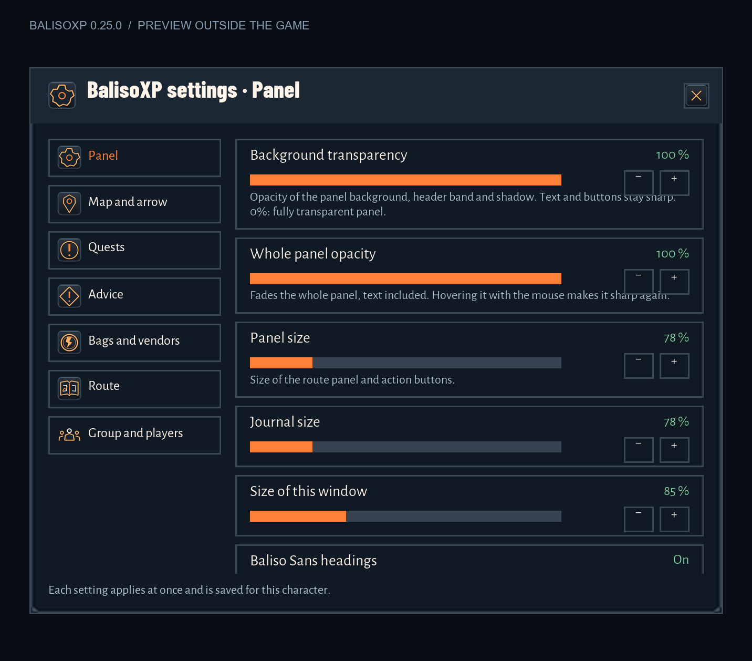Click the Group and players people icon
Image resolution: width=752 pixels, height=661 pixels.
point(69,435)
